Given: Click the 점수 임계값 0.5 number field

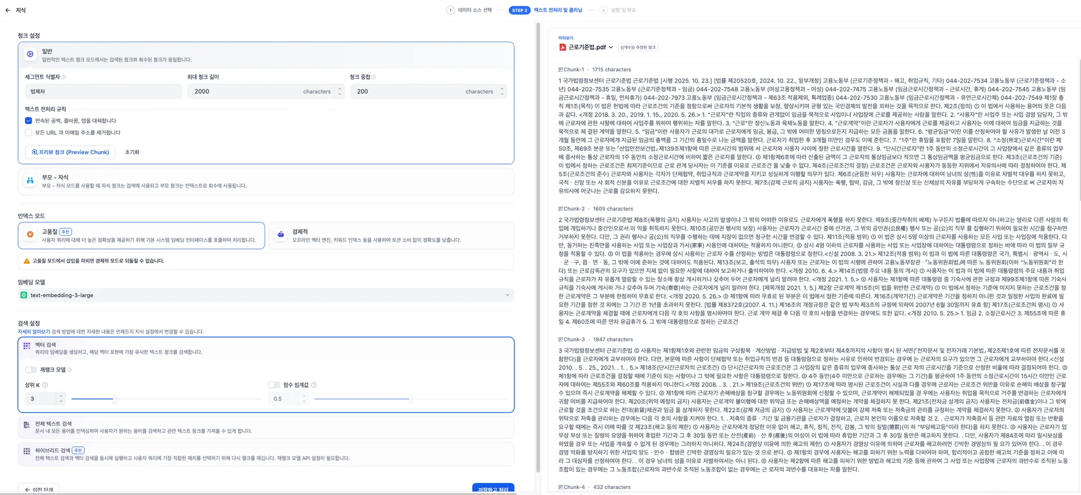Looking at the screenshot, I should click(289, 399).
